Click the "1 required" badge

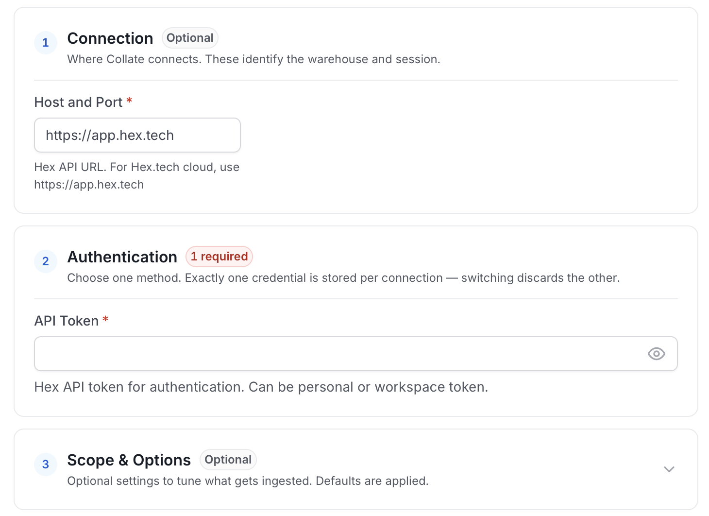219,257
